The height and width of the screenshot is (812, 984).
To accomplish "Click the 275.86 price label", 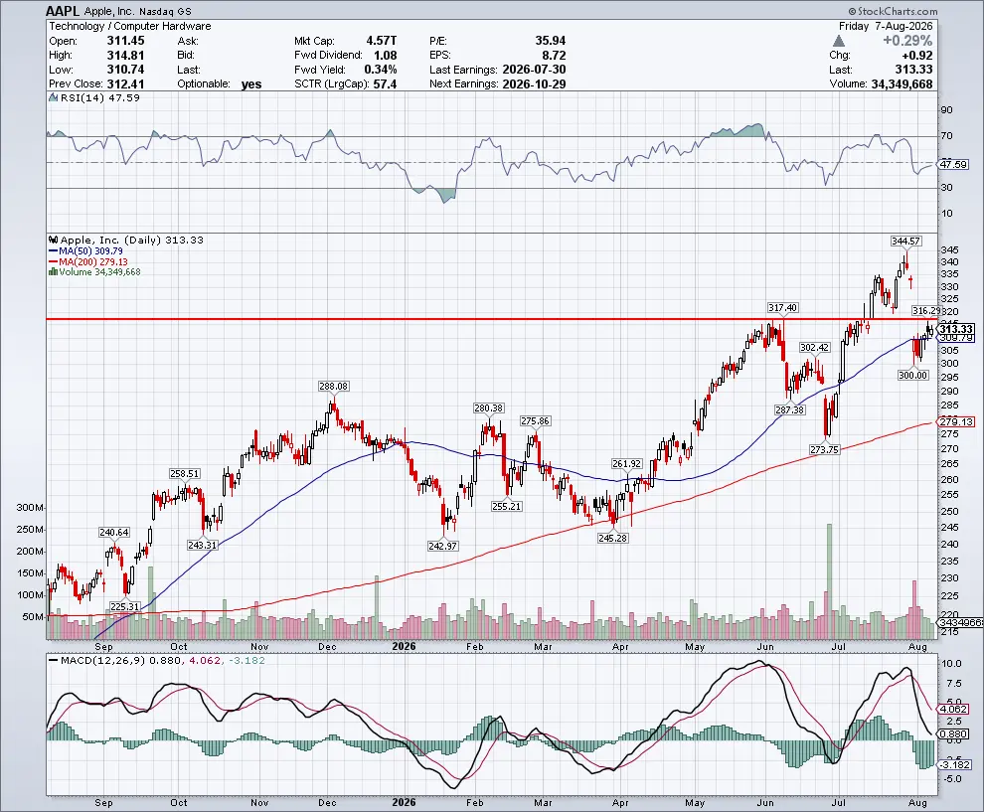I will [x=536, y=421].
